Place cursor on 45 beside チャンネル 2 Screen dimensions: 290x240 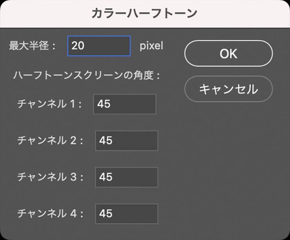click(x=106, y=141)
